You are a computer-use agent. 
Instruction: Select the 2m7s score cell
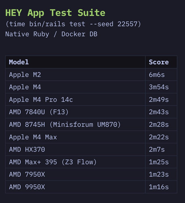(x=161, y=149)
